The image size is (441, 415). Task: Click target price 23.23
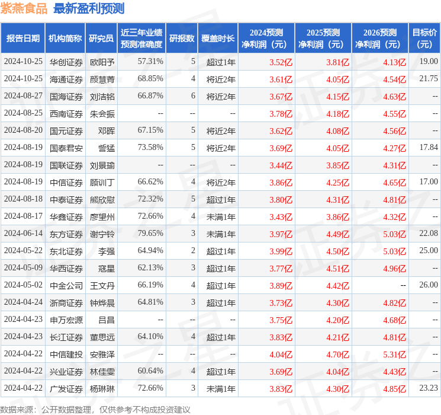(x=429, y=388)
